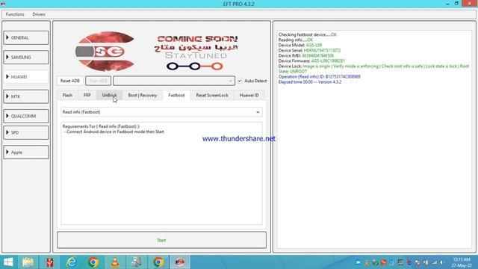Click the Operation (Read info) ID line
The height and width of the screenshot is (269, 478).
click(319, 76)
